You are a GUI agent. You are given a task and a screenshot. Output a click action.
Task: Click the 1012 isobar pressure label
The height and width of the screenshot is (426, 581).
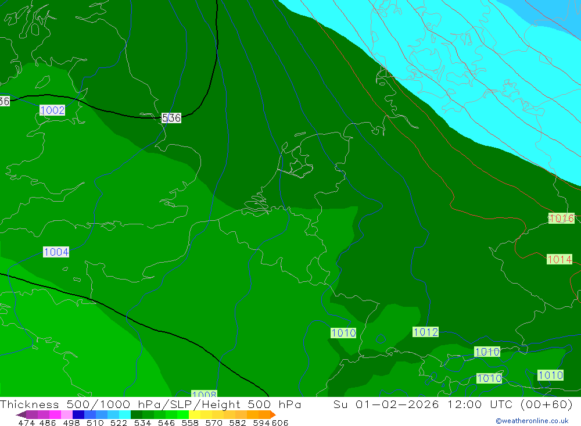coord(425,332)
